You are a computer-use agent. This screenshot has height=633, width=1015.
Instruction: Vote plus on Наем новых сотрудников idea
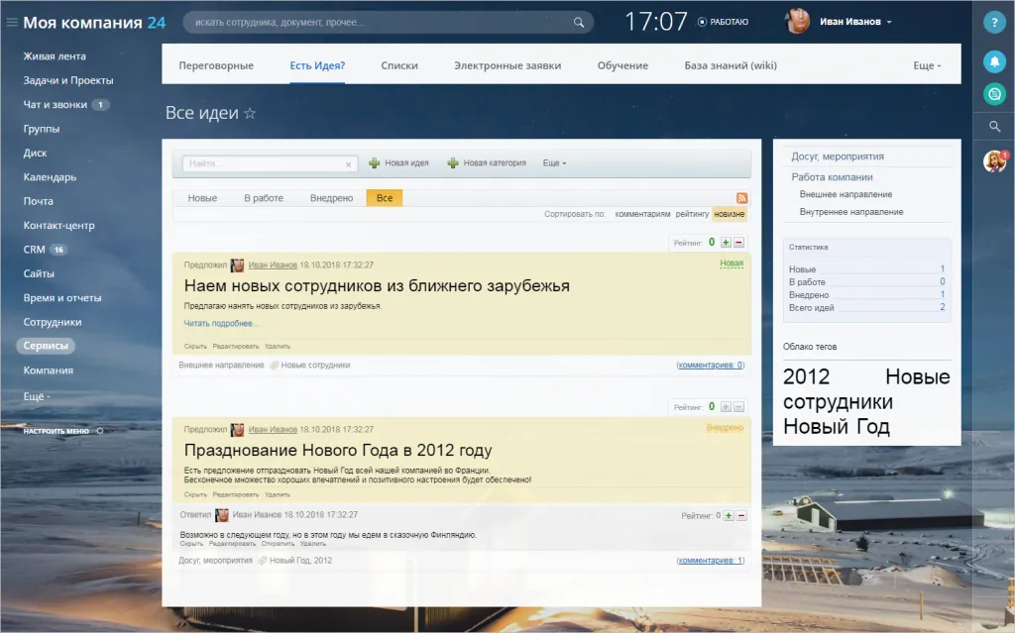(726, 243)
